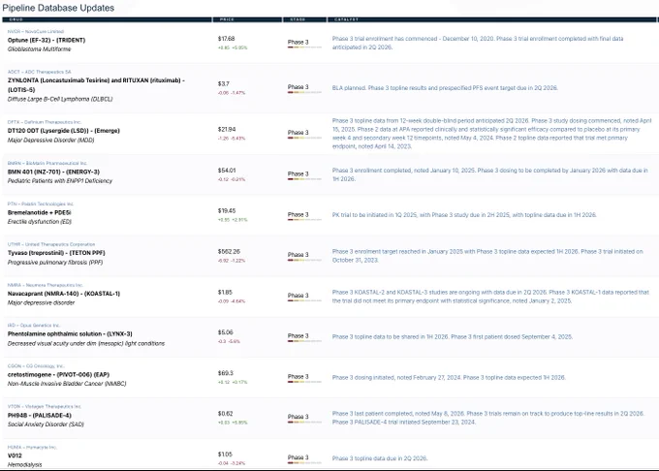Click the $1.85 price for Navacaprant
Image resolution: width=659 pixels, height=471 pixels.
tap(225, 293)
